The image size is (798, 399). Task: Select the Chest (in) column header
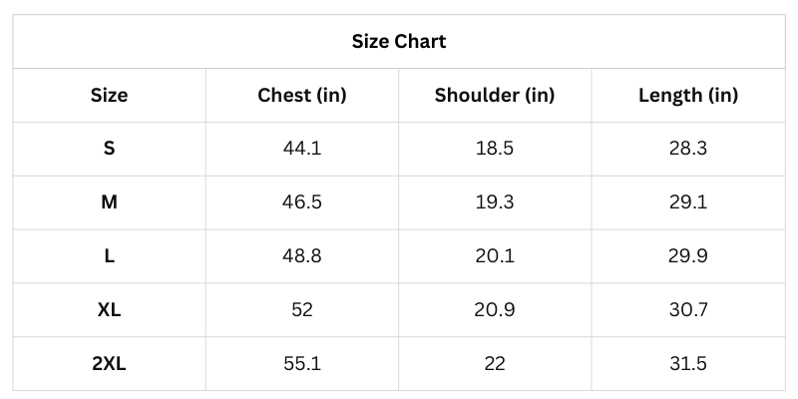pyautogui.click(x=302, y=96)
